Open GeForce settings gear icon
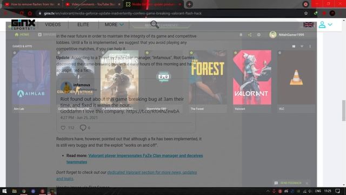The height and width of the screenshot is (195, 346). point(258,35)
